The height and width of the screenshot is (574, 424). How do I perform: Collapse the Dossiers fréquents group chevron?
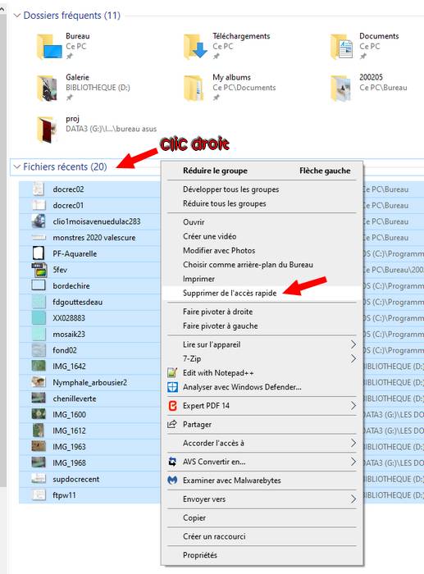click(17, 16)
